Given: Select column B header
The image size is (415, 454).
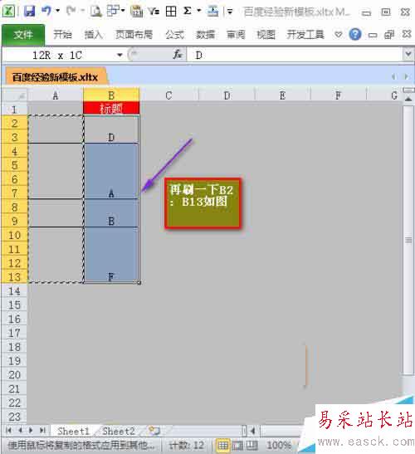Looking at the screenshot, I should (111, 95).
